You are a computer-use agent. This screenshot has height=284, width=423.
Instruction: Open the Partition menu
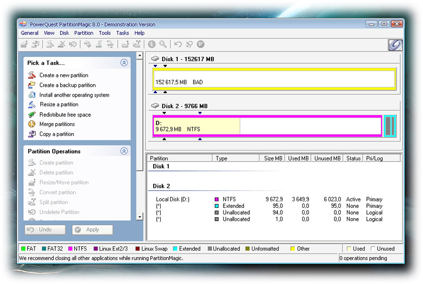click(x=84, y=33)
